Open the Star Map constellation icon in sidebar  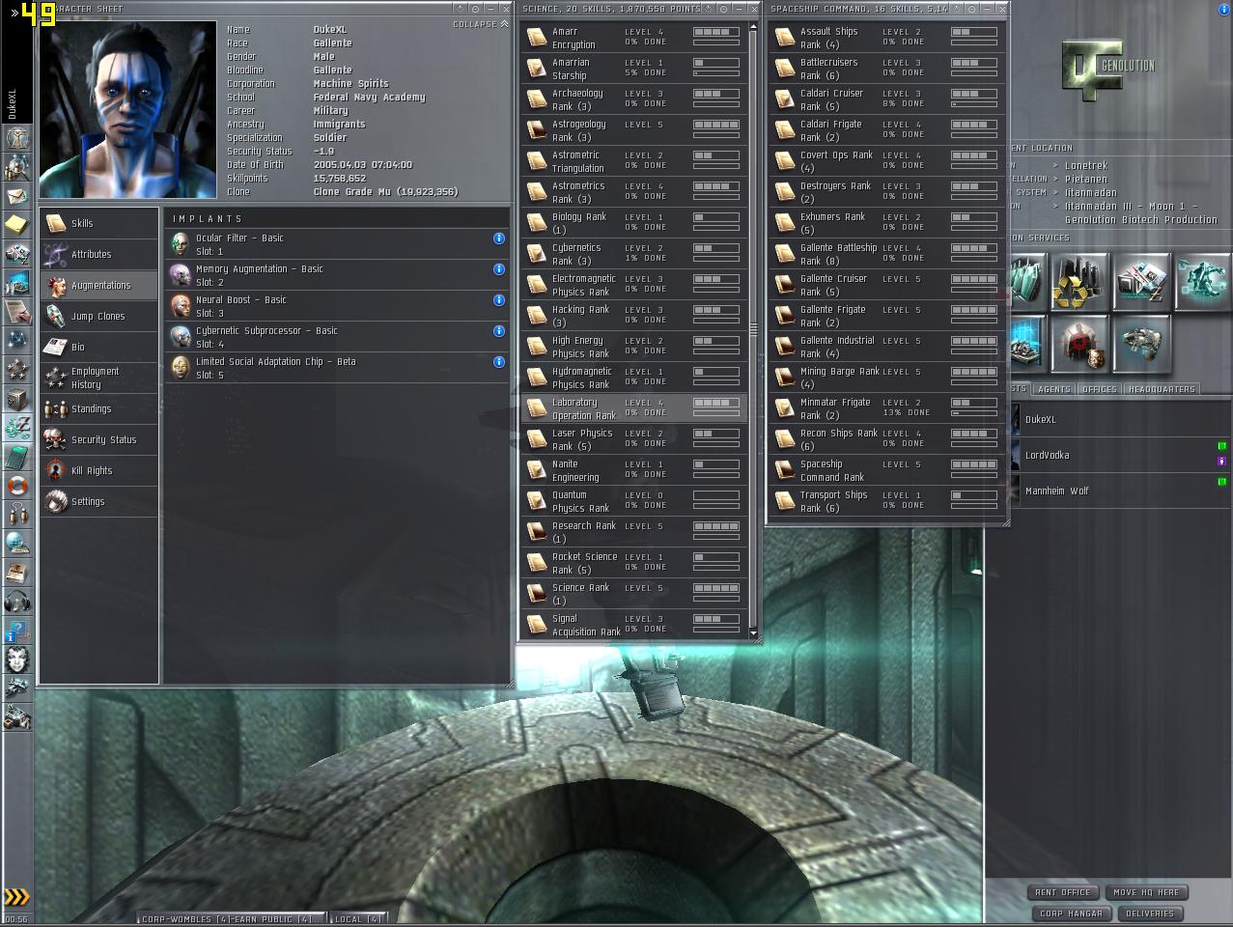[17, 340]
